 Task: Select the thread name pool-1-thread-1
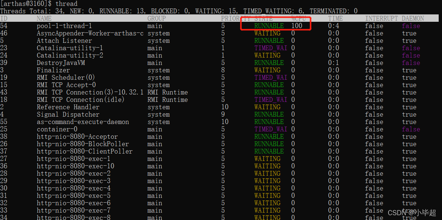click(64, 26)
